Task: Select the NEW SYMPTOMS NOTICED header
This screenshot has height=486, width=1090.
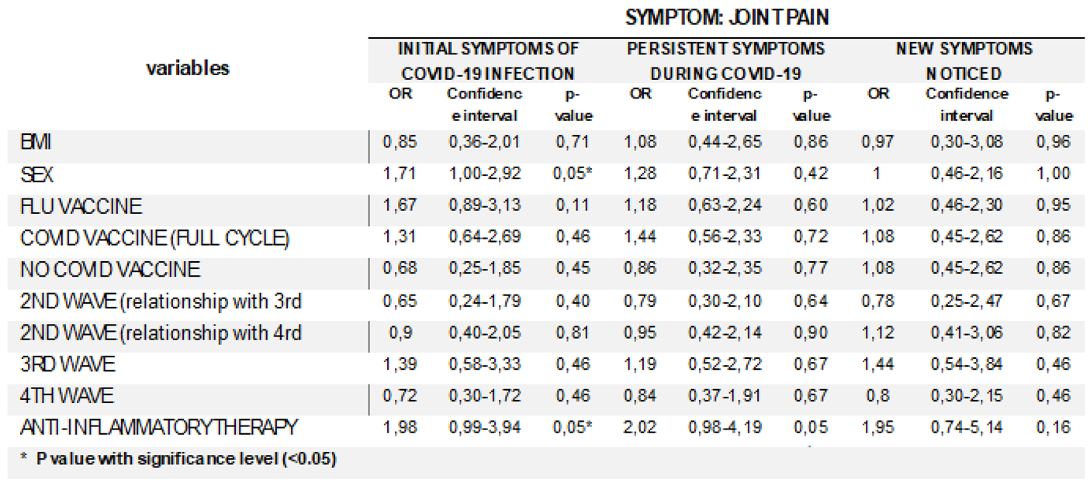Action: pos(964,61)
